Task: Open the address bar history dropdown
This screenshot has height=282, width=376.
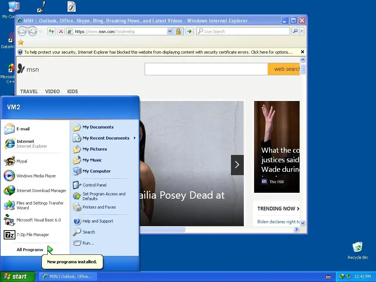Action: click(x=170, y=32)
